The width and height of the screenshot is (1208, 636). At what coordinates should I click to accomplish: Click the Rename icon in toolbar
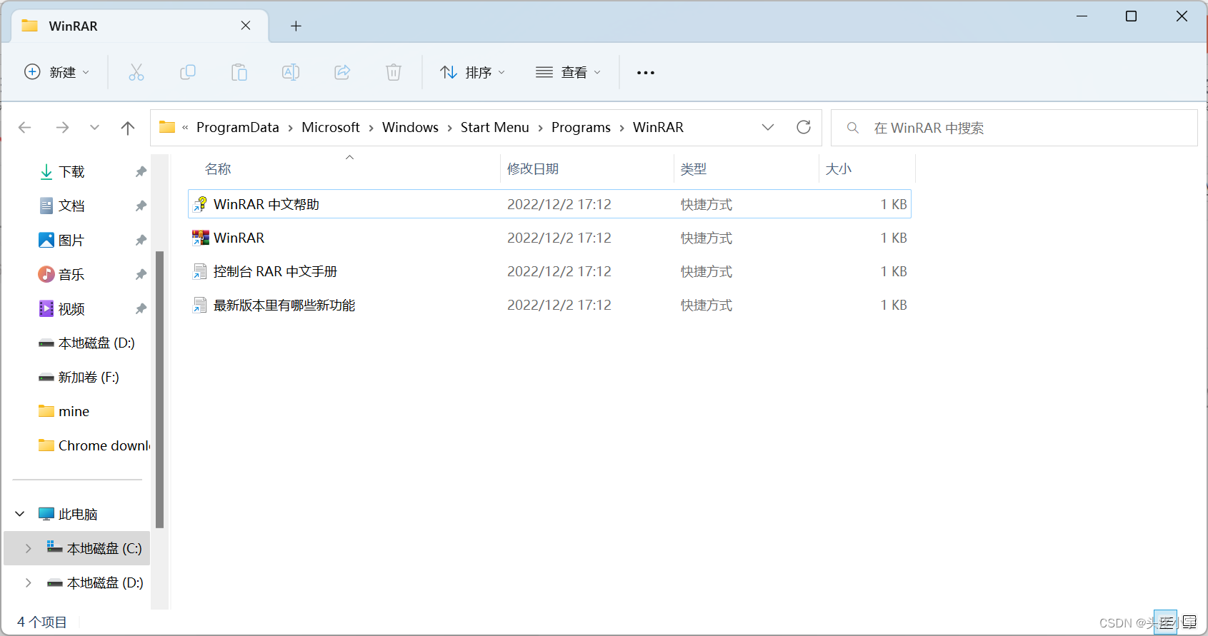point(291,72)
